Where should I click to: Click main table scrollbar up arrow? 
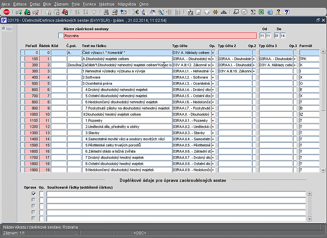click(x=323, y=51)
